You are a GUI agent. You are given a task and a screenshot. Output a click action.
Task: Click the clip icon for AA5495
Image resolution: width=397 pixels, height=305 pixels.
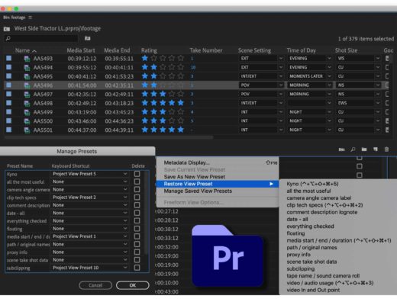pyautogui.click(x=27, y=76)
